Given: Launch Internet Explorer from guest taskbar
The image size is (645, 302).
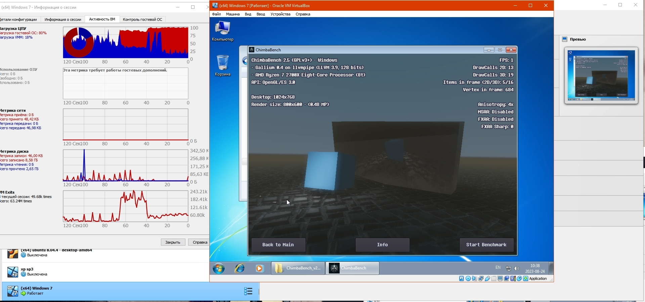Looking at the screenshot, I should point(240,268).
